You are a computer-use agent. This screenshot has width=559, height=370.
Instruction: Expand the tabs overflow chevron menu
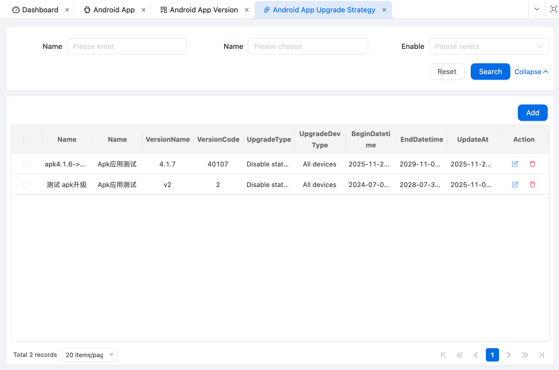pos(537,10)
